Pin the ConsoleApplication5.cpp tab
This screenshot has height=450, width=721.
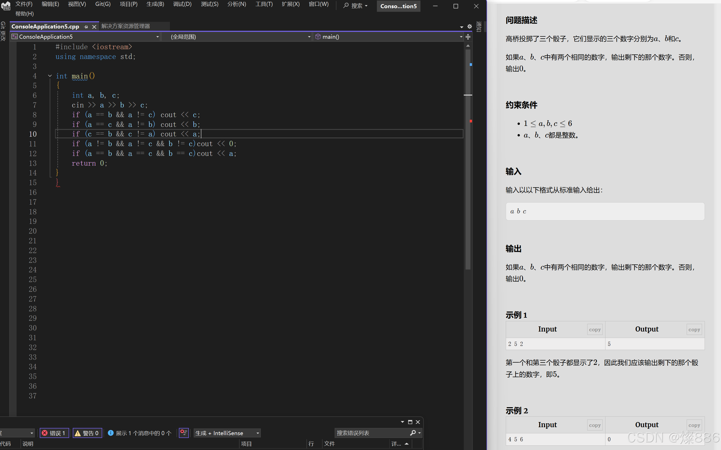pyautogui.click(x=86, y=27)
